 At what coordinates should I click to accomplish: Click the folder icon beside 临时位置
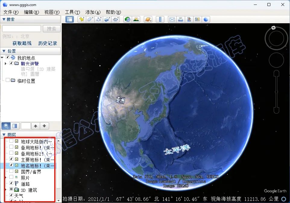(x=13, y=80)
